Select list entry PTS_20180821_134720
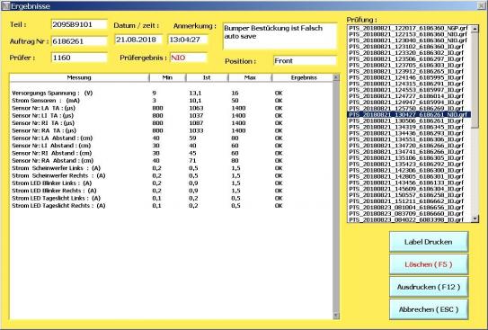Image resolution: width=488 pixels, height=330 pixels. click(408, 146)
